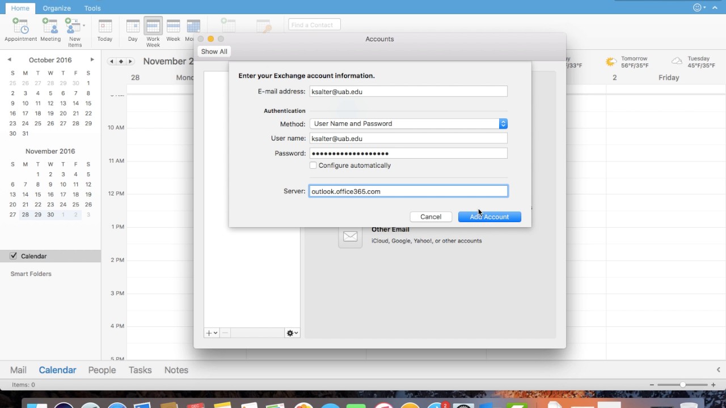The height and width of the screenshot is (408, 726).
Task: Select Calendar in bottom navigation
Action: tap(57, 370)
